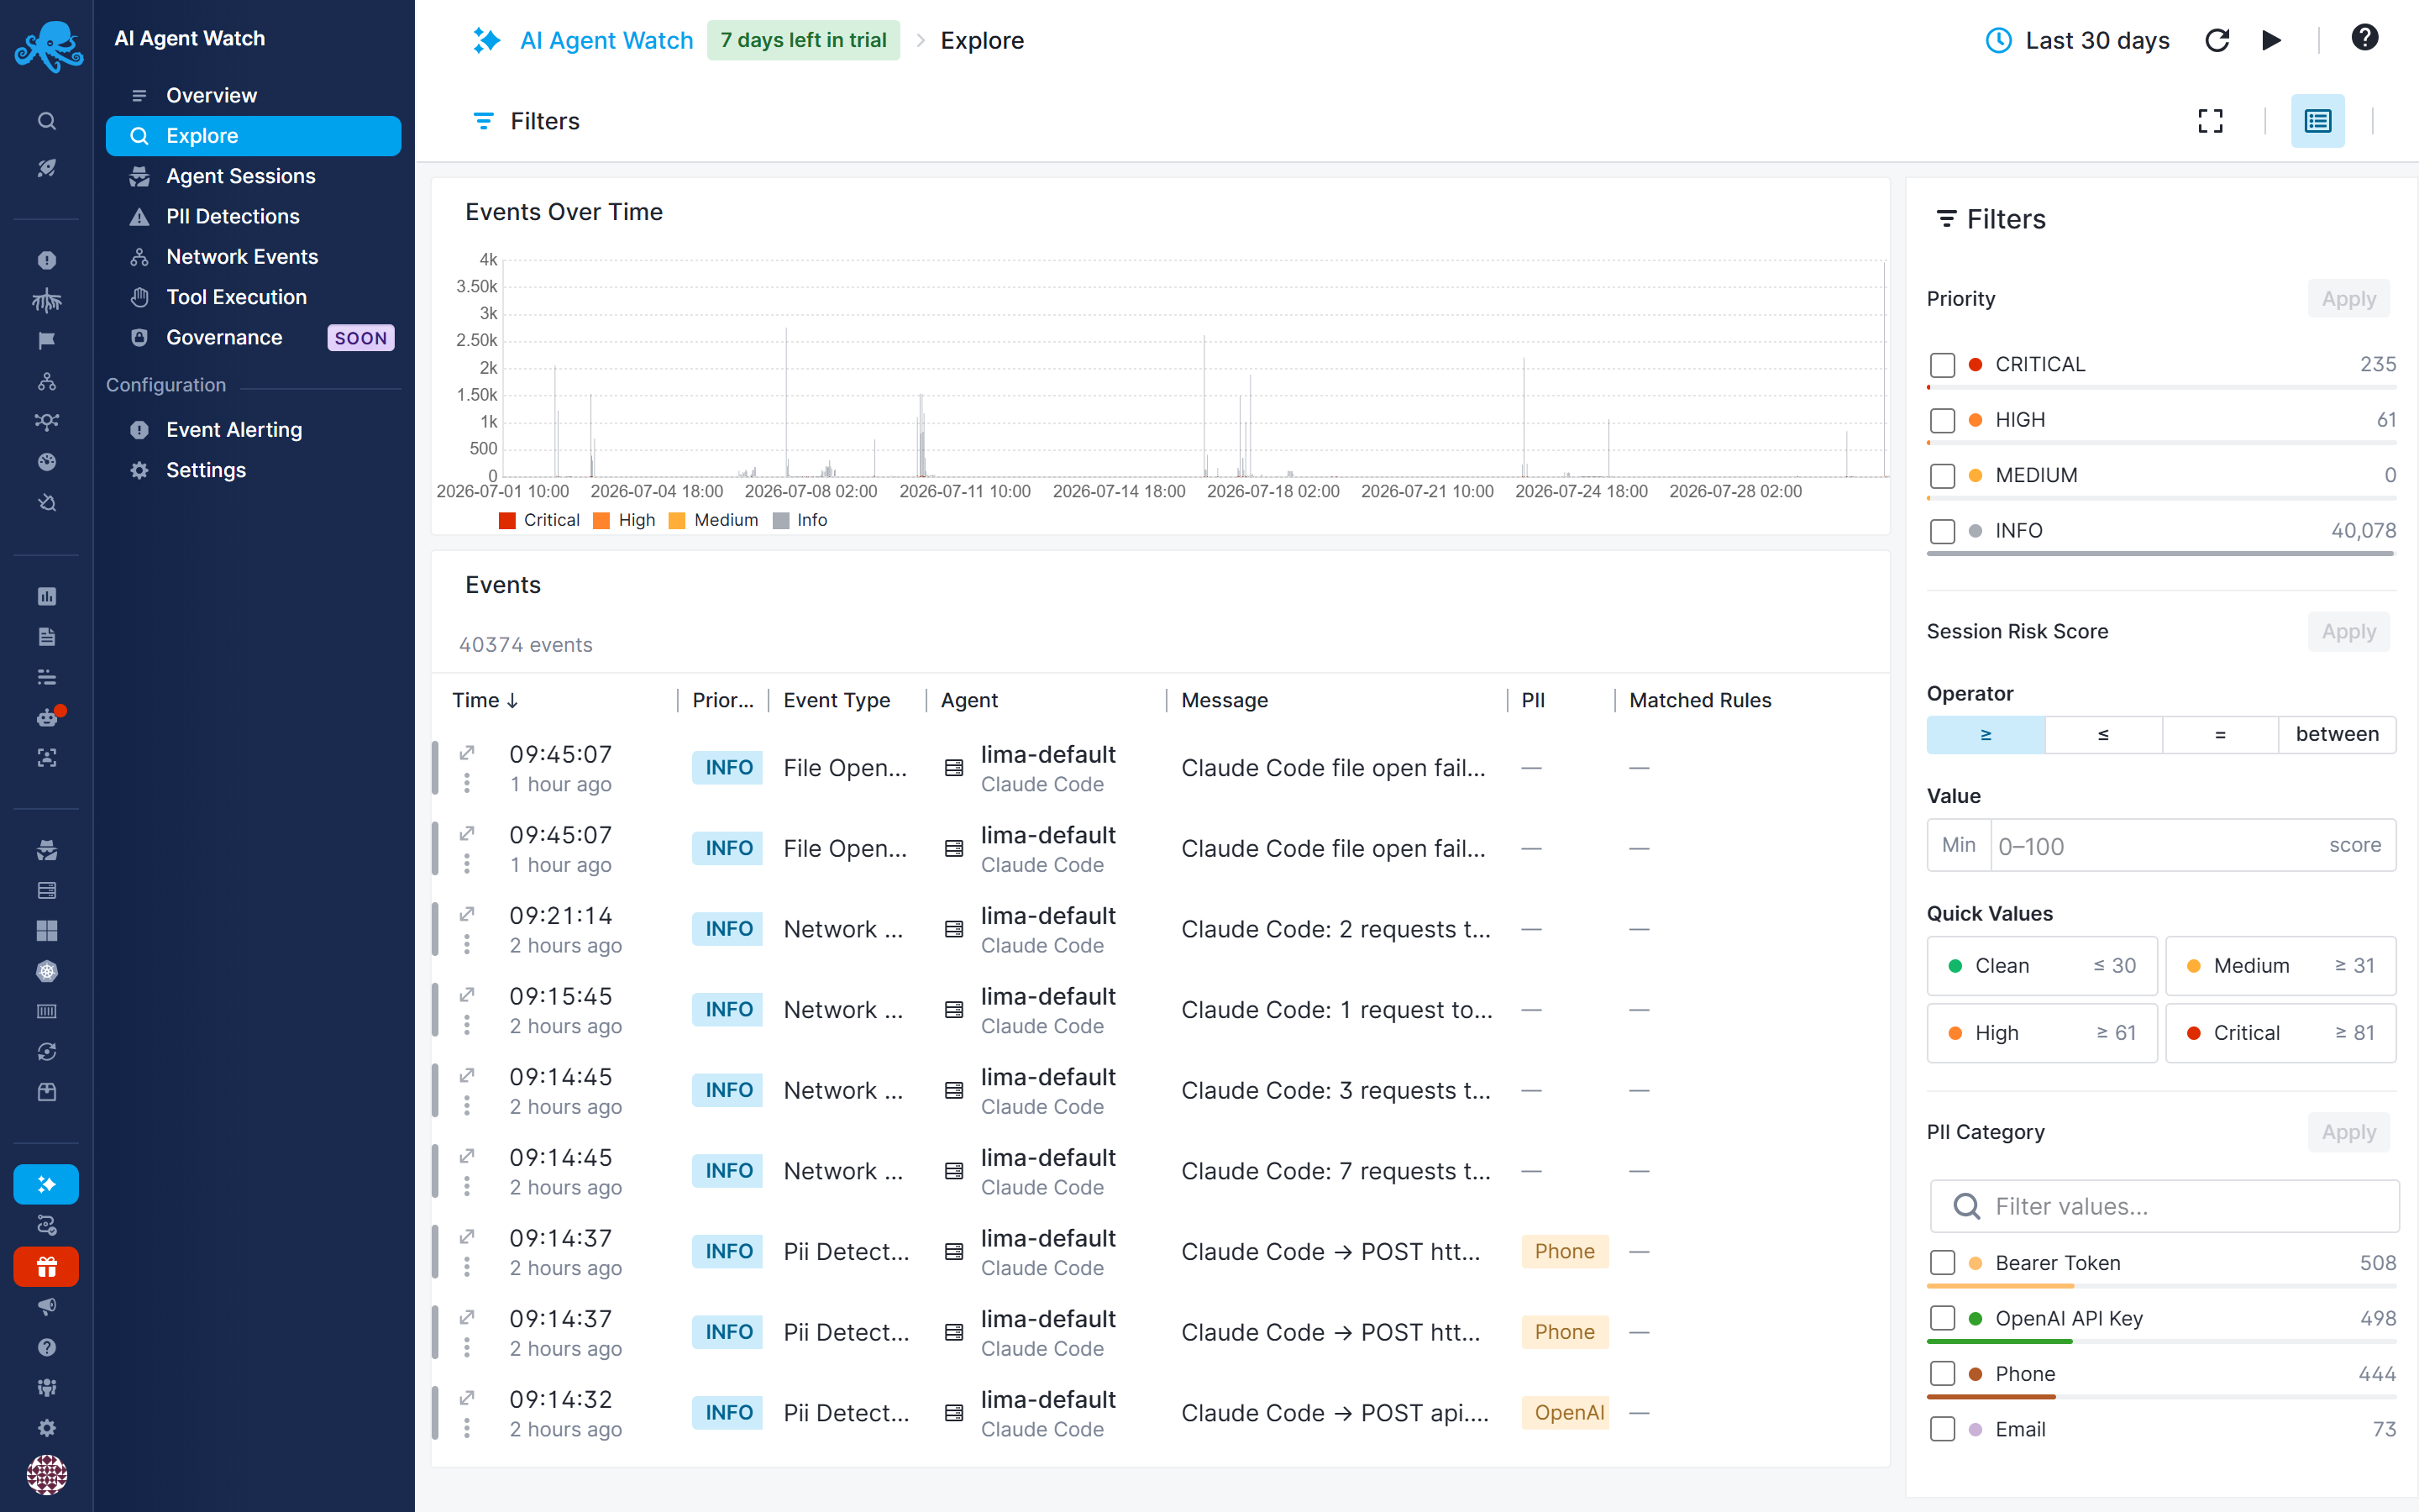This screenshot has width=2419, height=1512.
Task: Toggle Critical series in chart legend
Action: 538,520
